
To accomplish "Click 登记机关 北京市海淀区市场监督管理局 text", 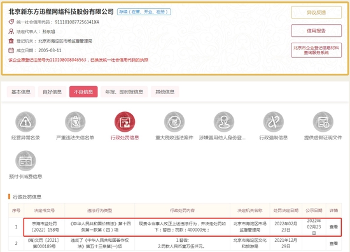I will pyautogui.click(x=54, y=41).
